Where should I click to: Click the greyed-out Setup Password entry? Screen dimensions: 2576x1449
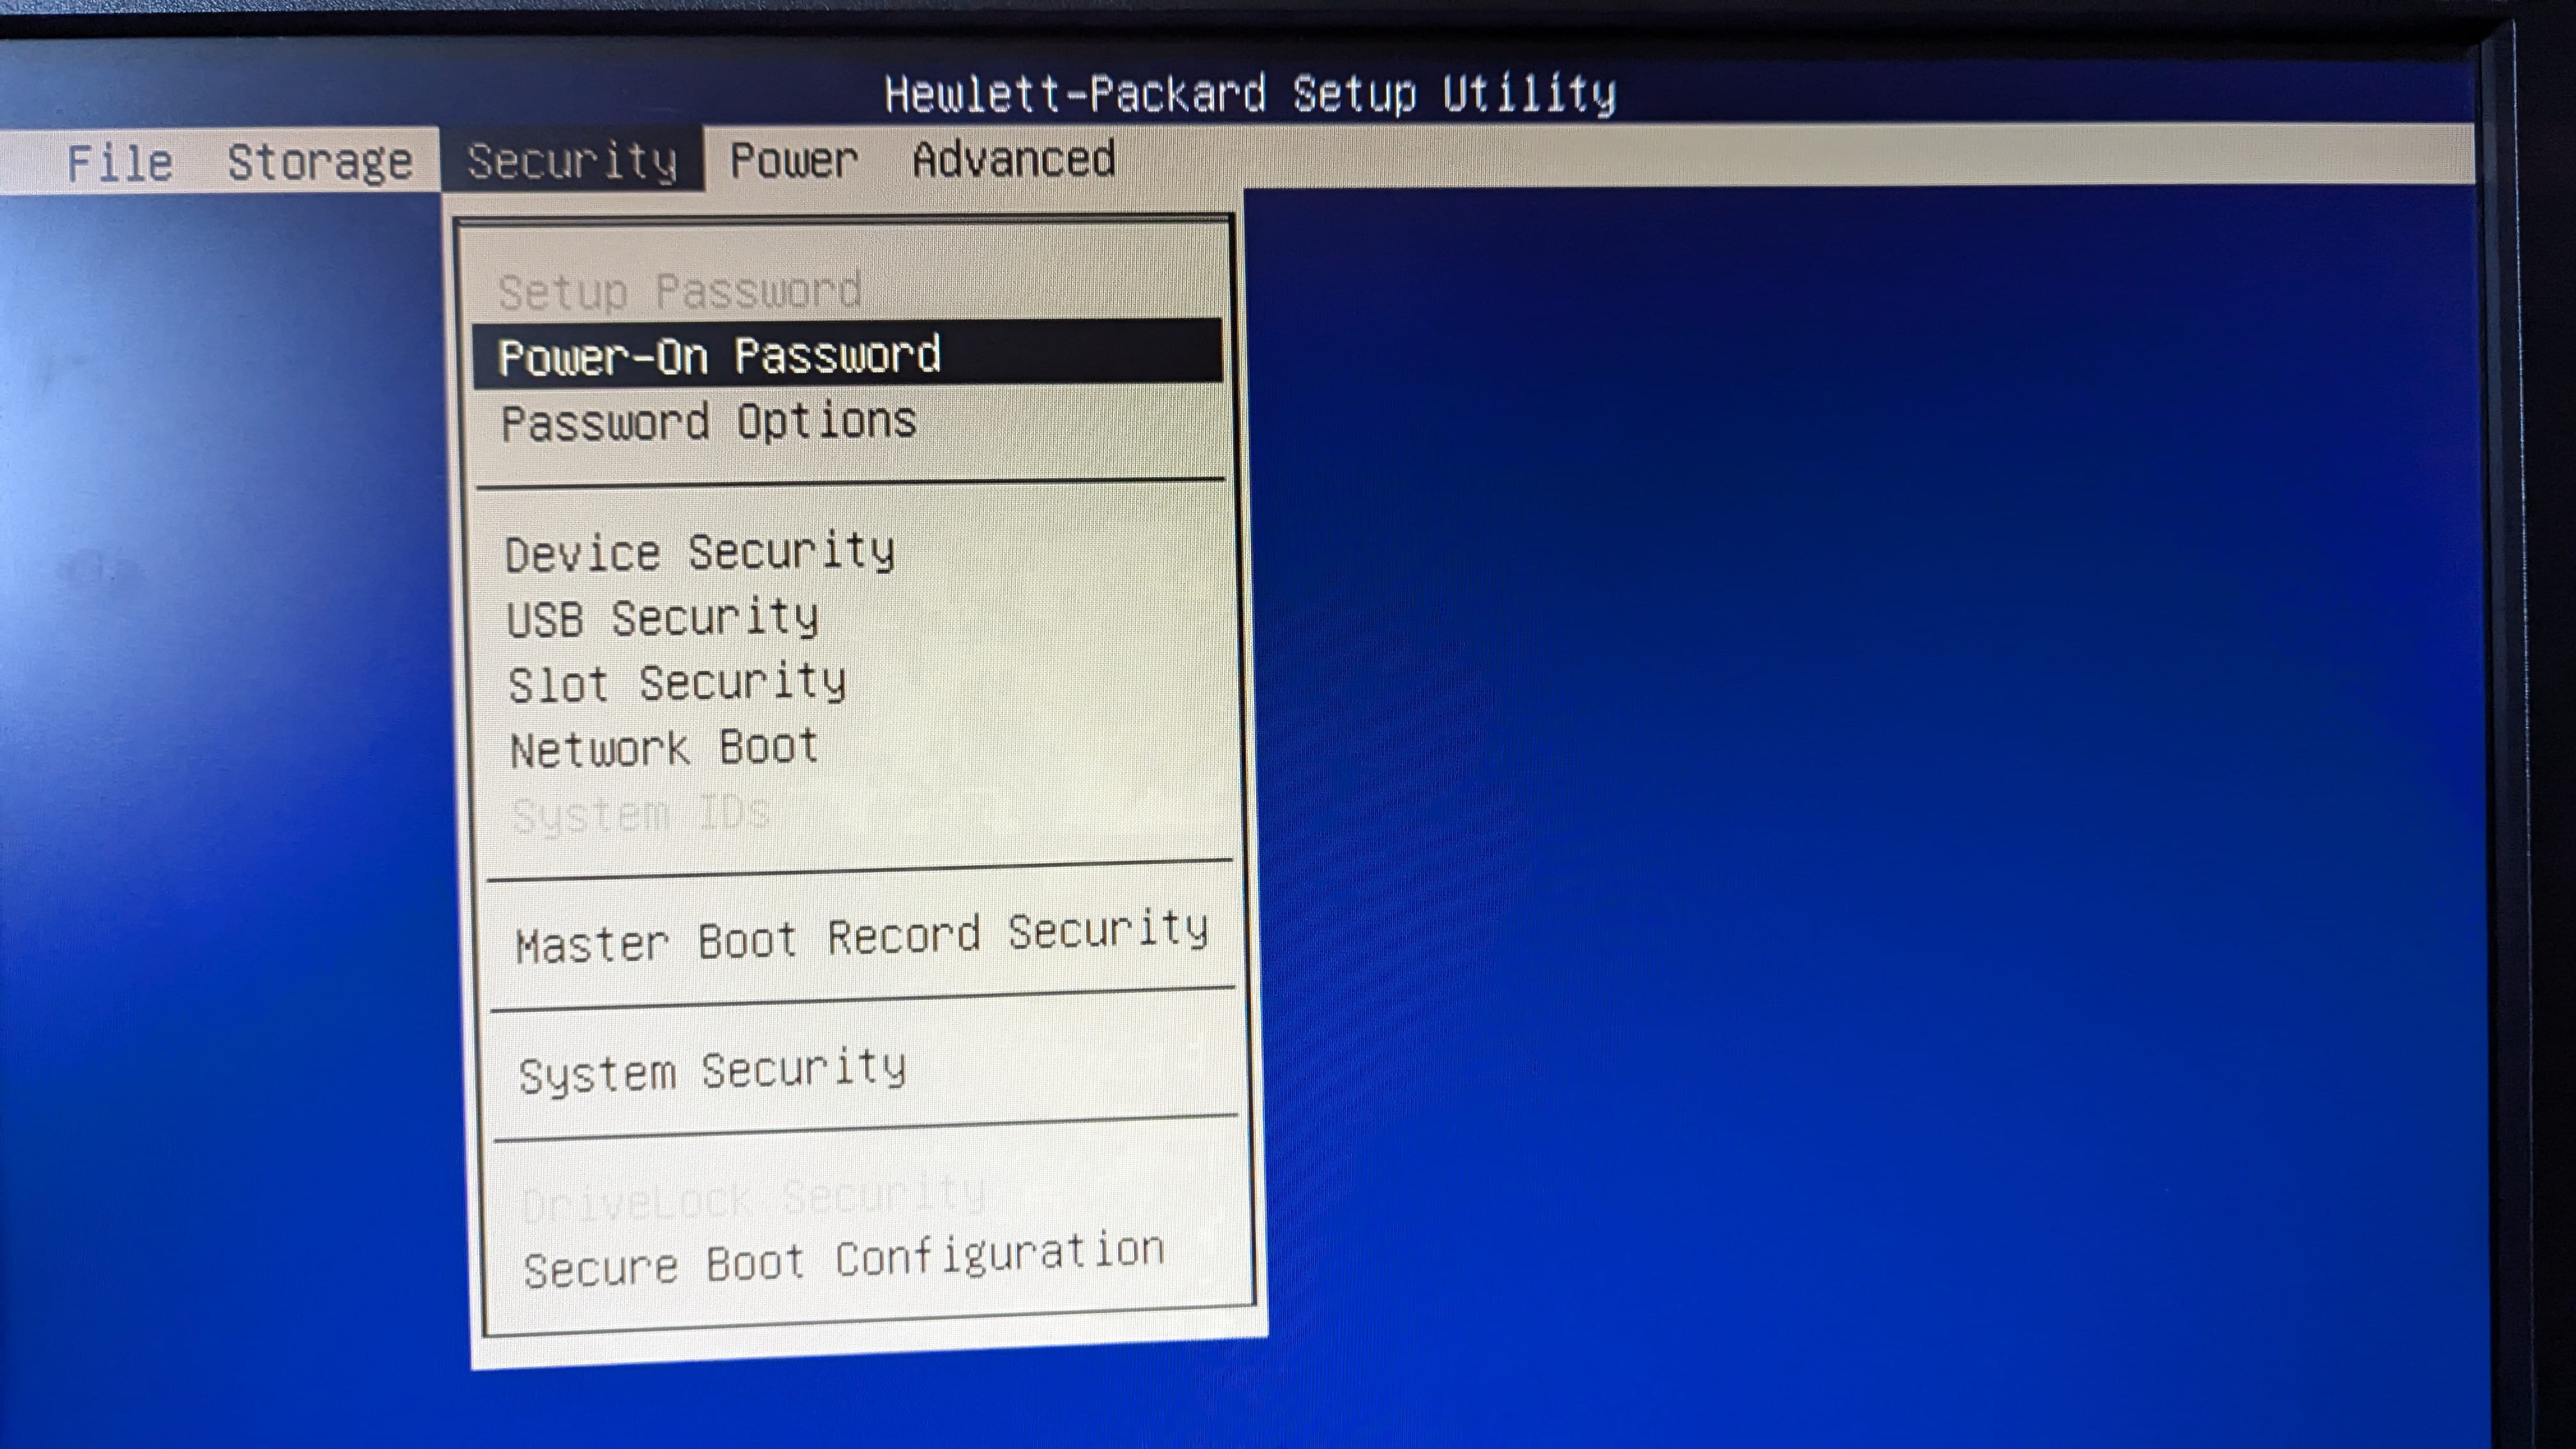coord(680,291)
